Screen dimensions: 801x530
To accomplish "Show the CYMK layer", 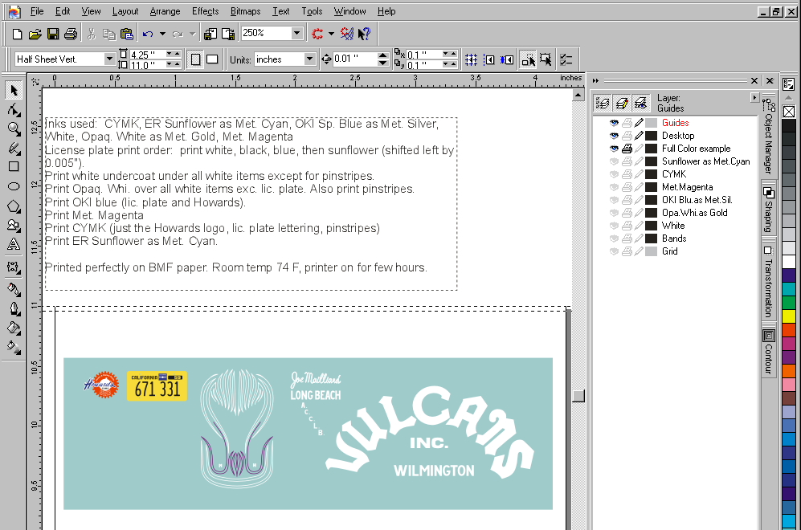I will point(614,174).
